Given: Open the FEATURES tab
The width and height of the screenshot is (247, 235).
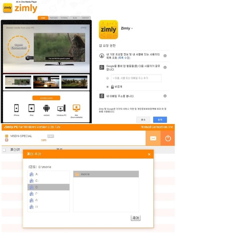Looking at the screenshot, I should 54,18.
